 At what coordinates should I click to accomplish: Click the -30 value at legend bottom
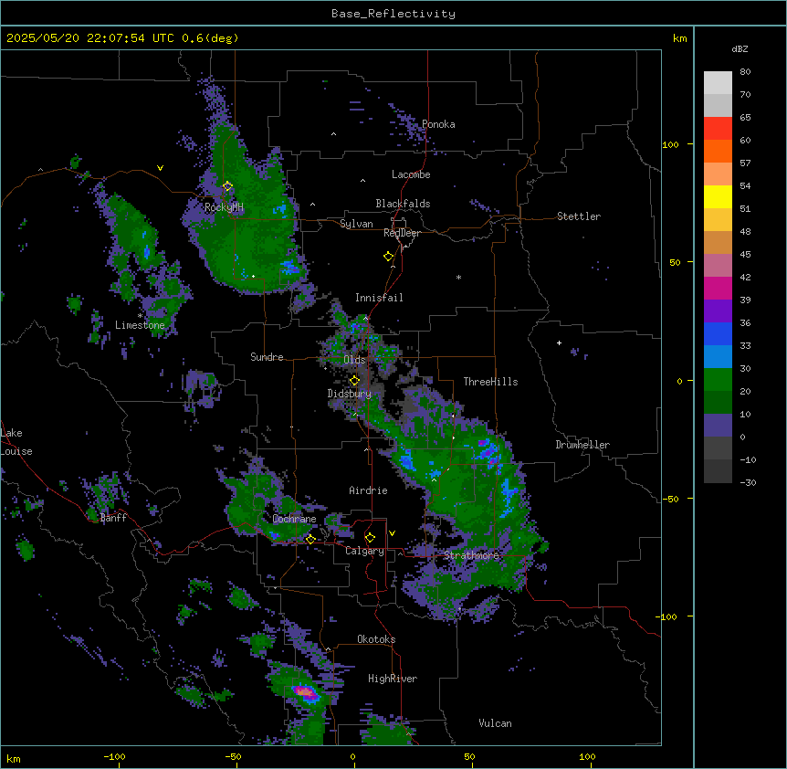tap(748, 483)
